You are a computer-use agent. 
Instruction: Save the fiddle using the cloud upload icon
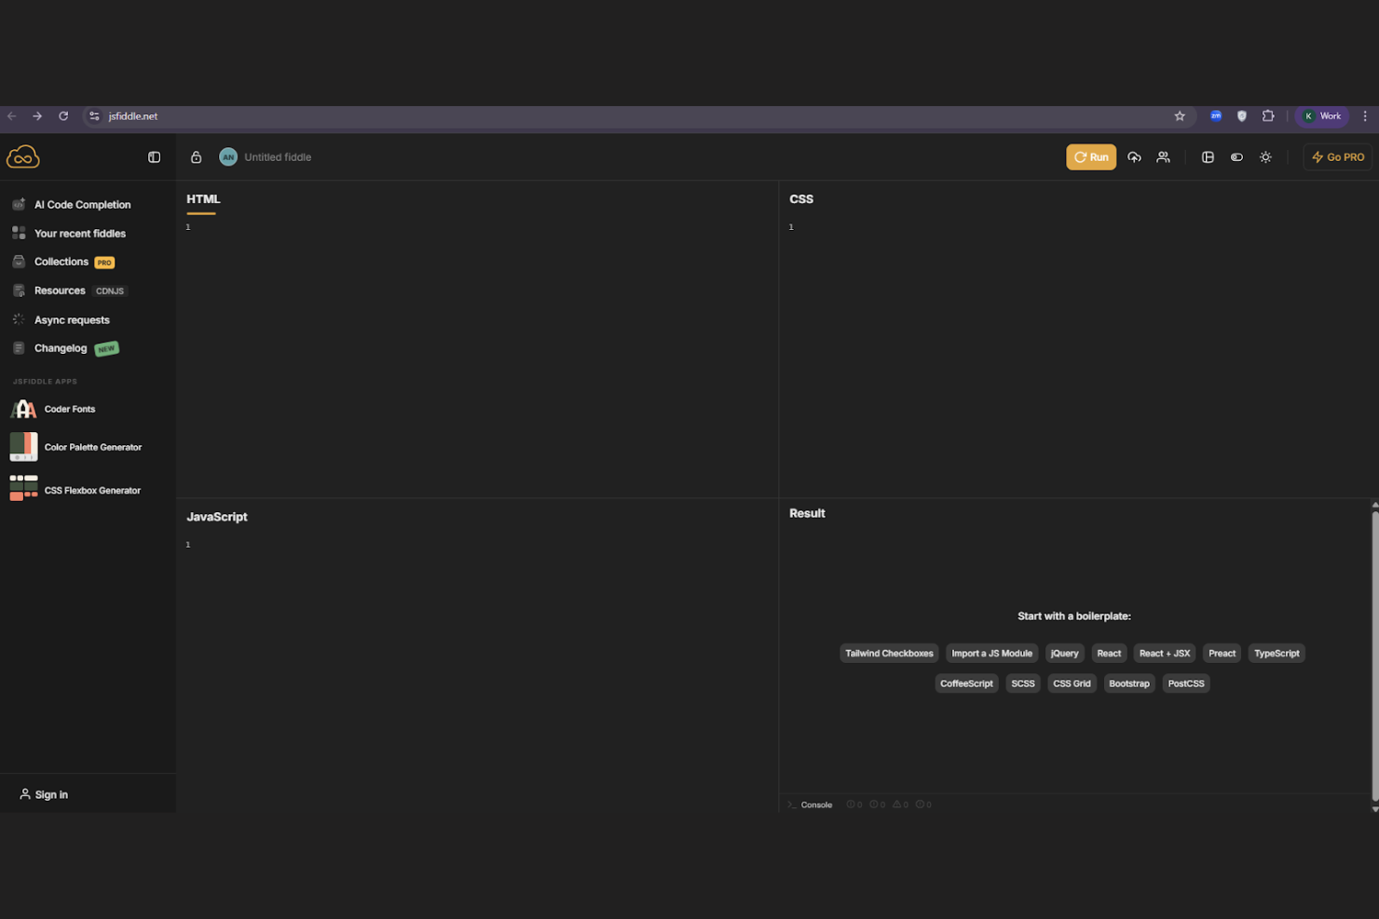pyautogui.click(x=1134, y=156)
